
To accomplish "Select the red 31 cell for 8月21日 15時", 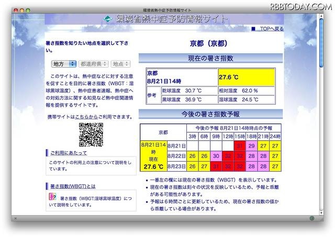I will coord(241,145).
